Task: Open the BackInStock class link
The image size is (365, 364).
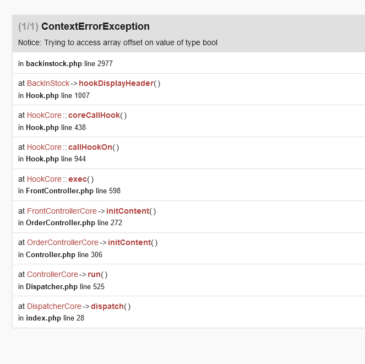Action: click(48, 83)
